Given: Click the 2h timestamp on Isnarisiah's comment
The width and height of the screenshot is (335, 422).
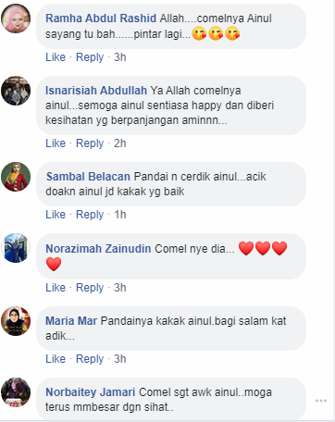Looking at the screenshot, I should [120, 143].
